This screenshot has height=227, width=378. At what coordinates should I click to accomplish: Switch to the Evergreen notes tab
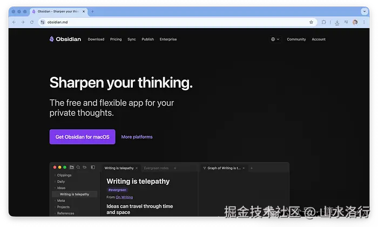point(156,168)
